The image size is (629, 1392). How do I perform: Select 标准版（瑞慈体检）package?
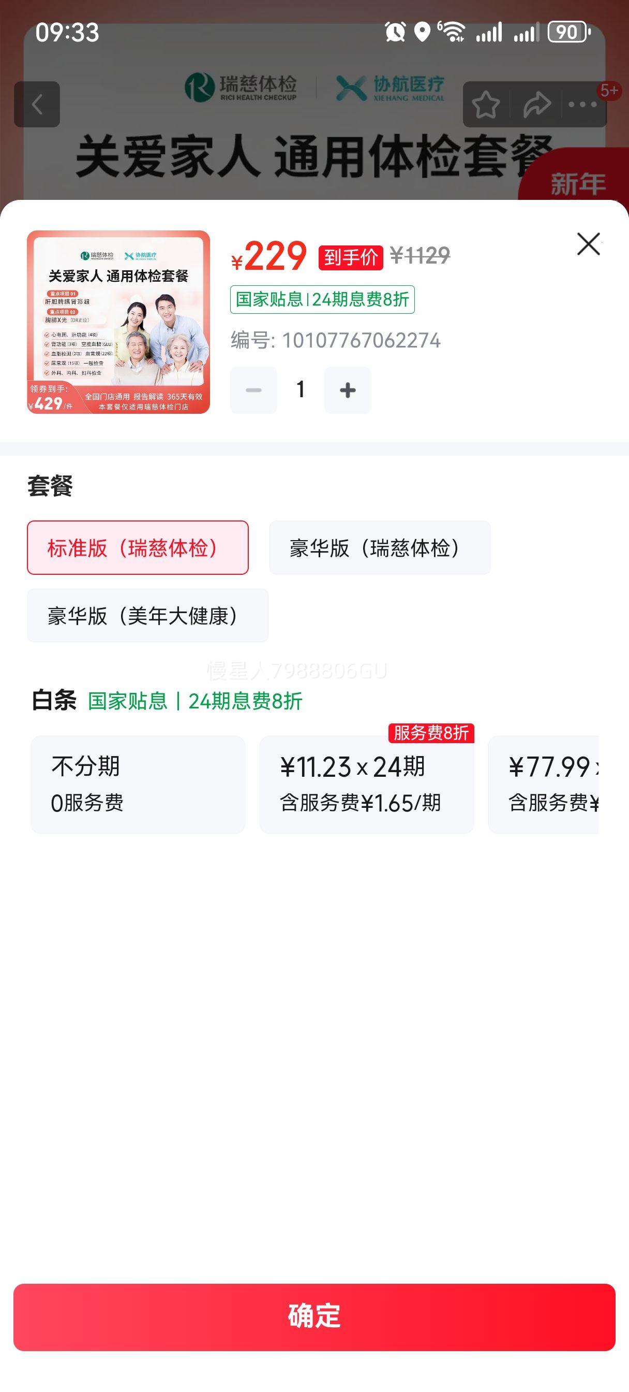point(138,547)
